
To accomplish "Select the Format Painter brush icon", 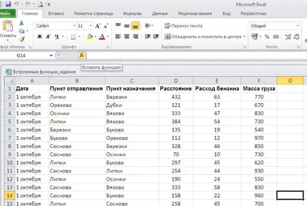I will click(21, 39).
